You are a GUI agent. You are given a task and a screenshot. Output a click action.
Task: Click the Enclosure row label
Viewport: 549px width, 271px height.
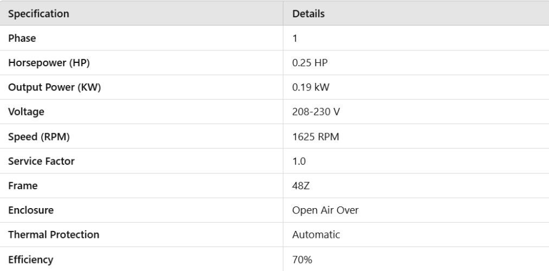click(x=28, y=211)
